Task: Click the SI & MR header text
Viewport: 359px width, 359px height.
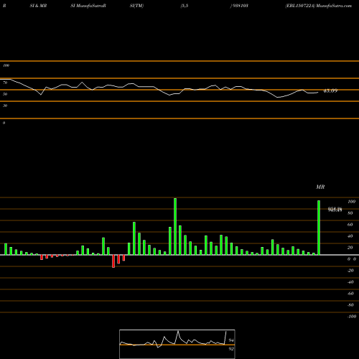Action: (38, 6)
